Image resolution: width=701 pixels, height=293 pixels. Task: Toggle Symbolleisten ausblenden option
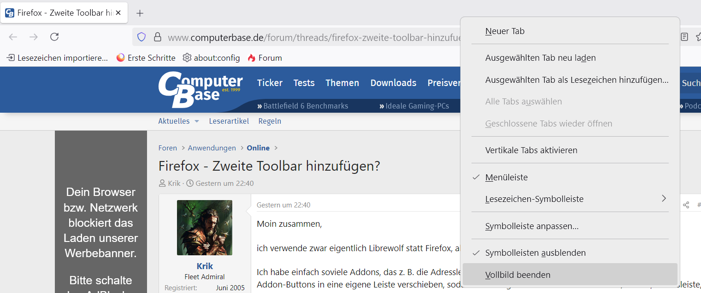coord(570,253)
